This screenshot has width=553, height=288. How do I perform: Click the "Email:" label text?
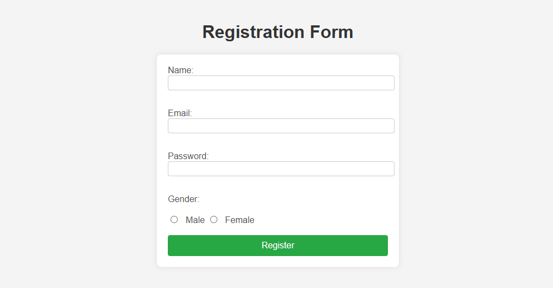coord(180,113)
